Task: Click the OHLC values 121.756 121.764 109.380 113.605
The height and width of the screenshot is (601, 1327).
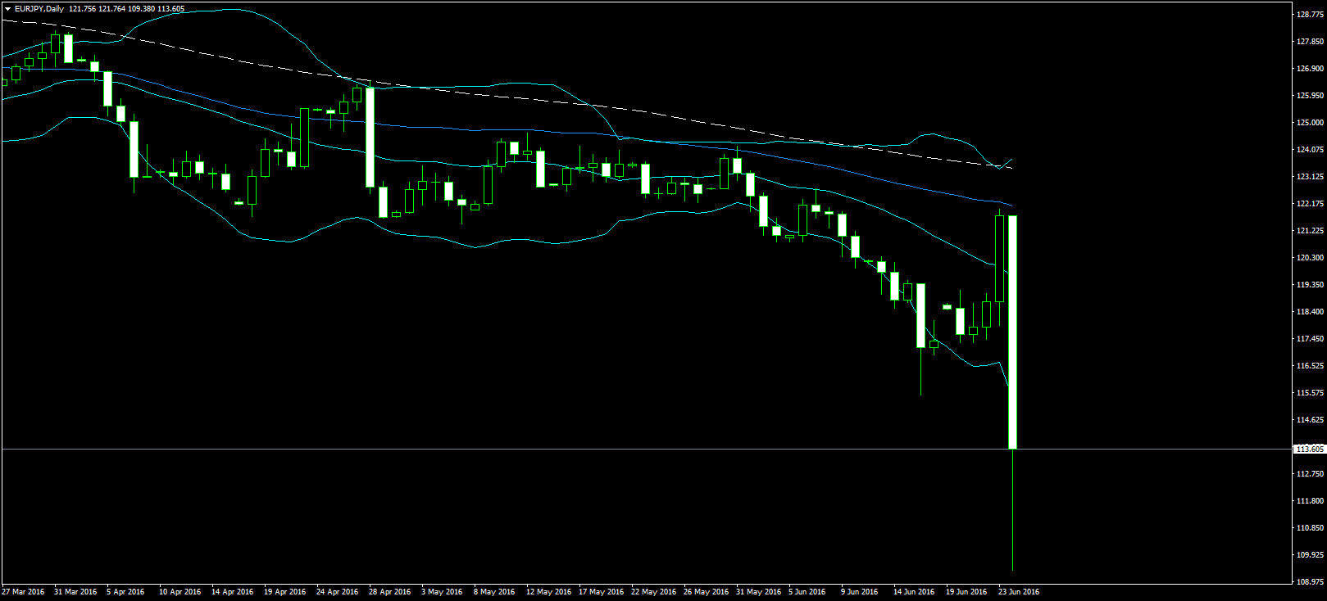Action: click(127, 9)
